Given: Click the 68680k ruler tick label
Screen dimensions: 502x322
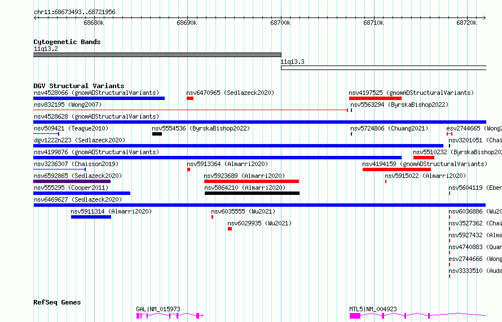Looking at the screenshot, I should (x=94, y=23).
